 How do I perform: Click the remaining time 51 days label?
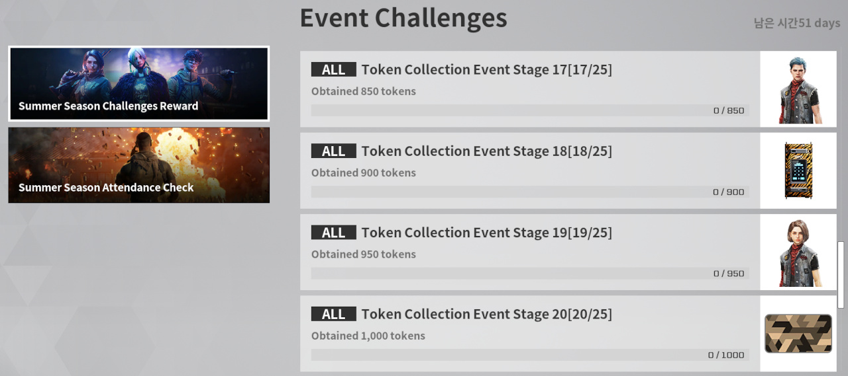[x=797, y=24]
